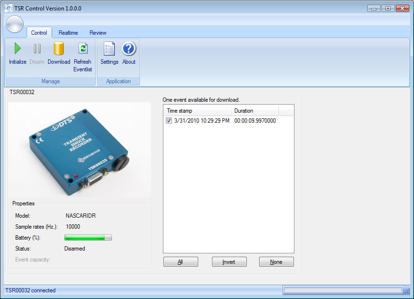This screenshot has width=414, height=299.
Task: Click the Application group label
Action: tap(118, 81)
